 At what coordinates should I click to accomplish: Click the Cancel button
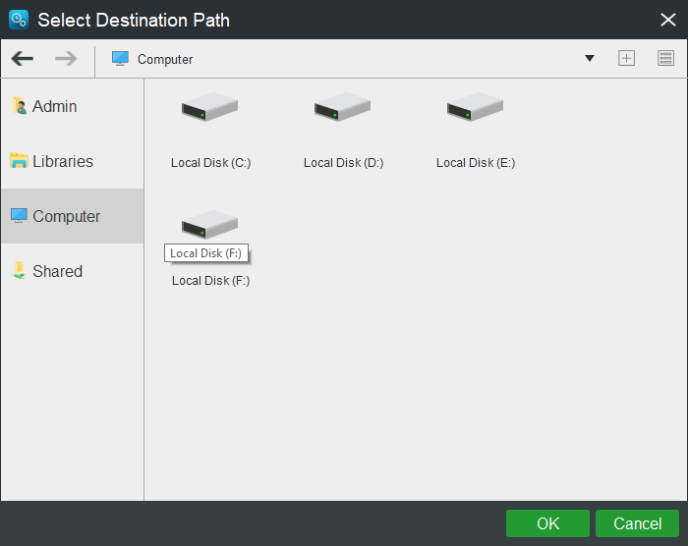tap(637, 523)
